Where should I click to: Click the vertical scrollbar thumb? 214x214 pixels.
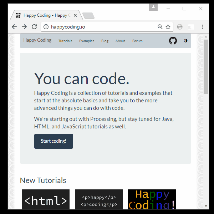tap(206, 67)
